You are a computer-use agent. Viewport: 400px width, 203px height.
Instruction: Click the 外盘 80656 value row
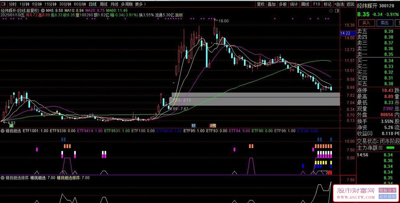click(375, 114)
